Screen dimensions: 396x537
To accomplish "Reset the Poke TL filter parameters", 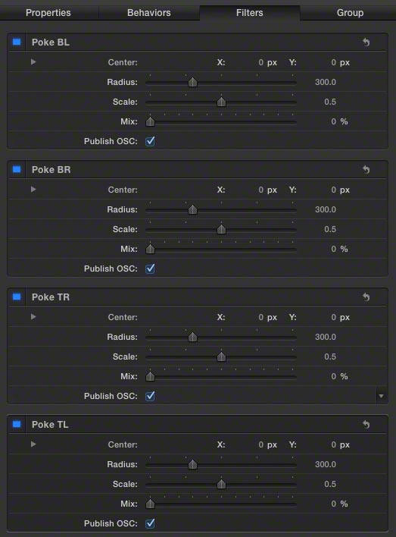I will (x=366, y=424).
